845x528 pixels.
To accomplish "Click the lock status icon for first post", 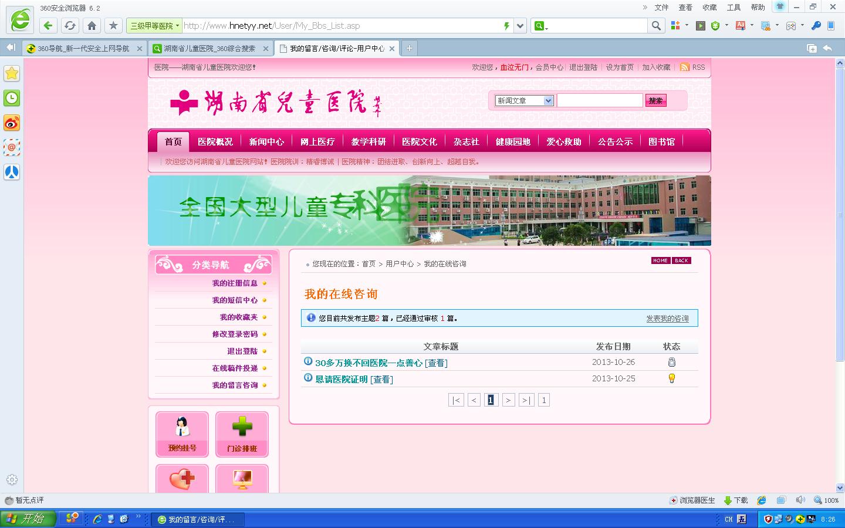I will [672, 362].
